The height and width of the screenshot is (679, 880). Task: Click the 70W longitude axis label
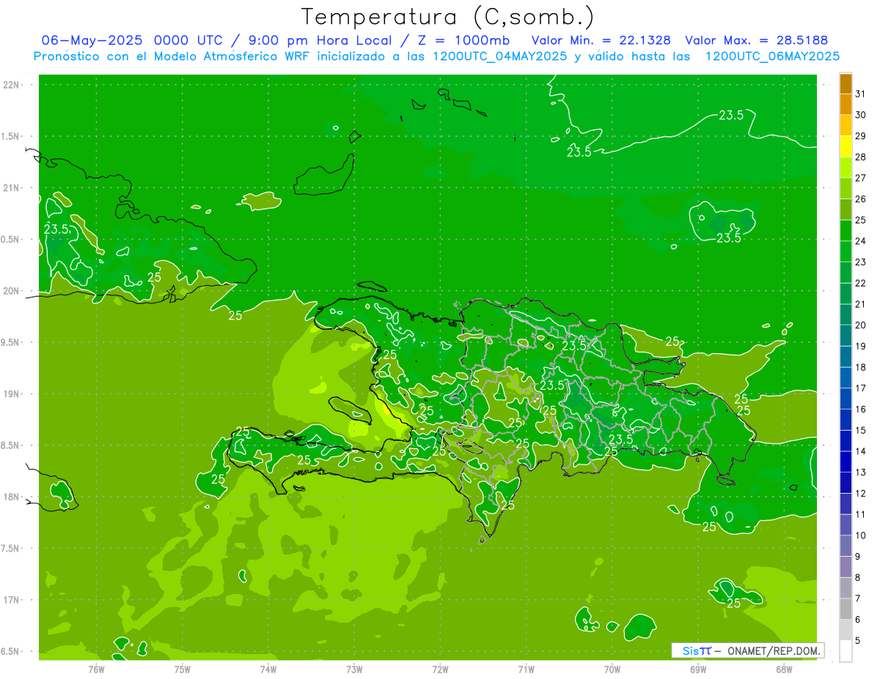pos(612,669)
